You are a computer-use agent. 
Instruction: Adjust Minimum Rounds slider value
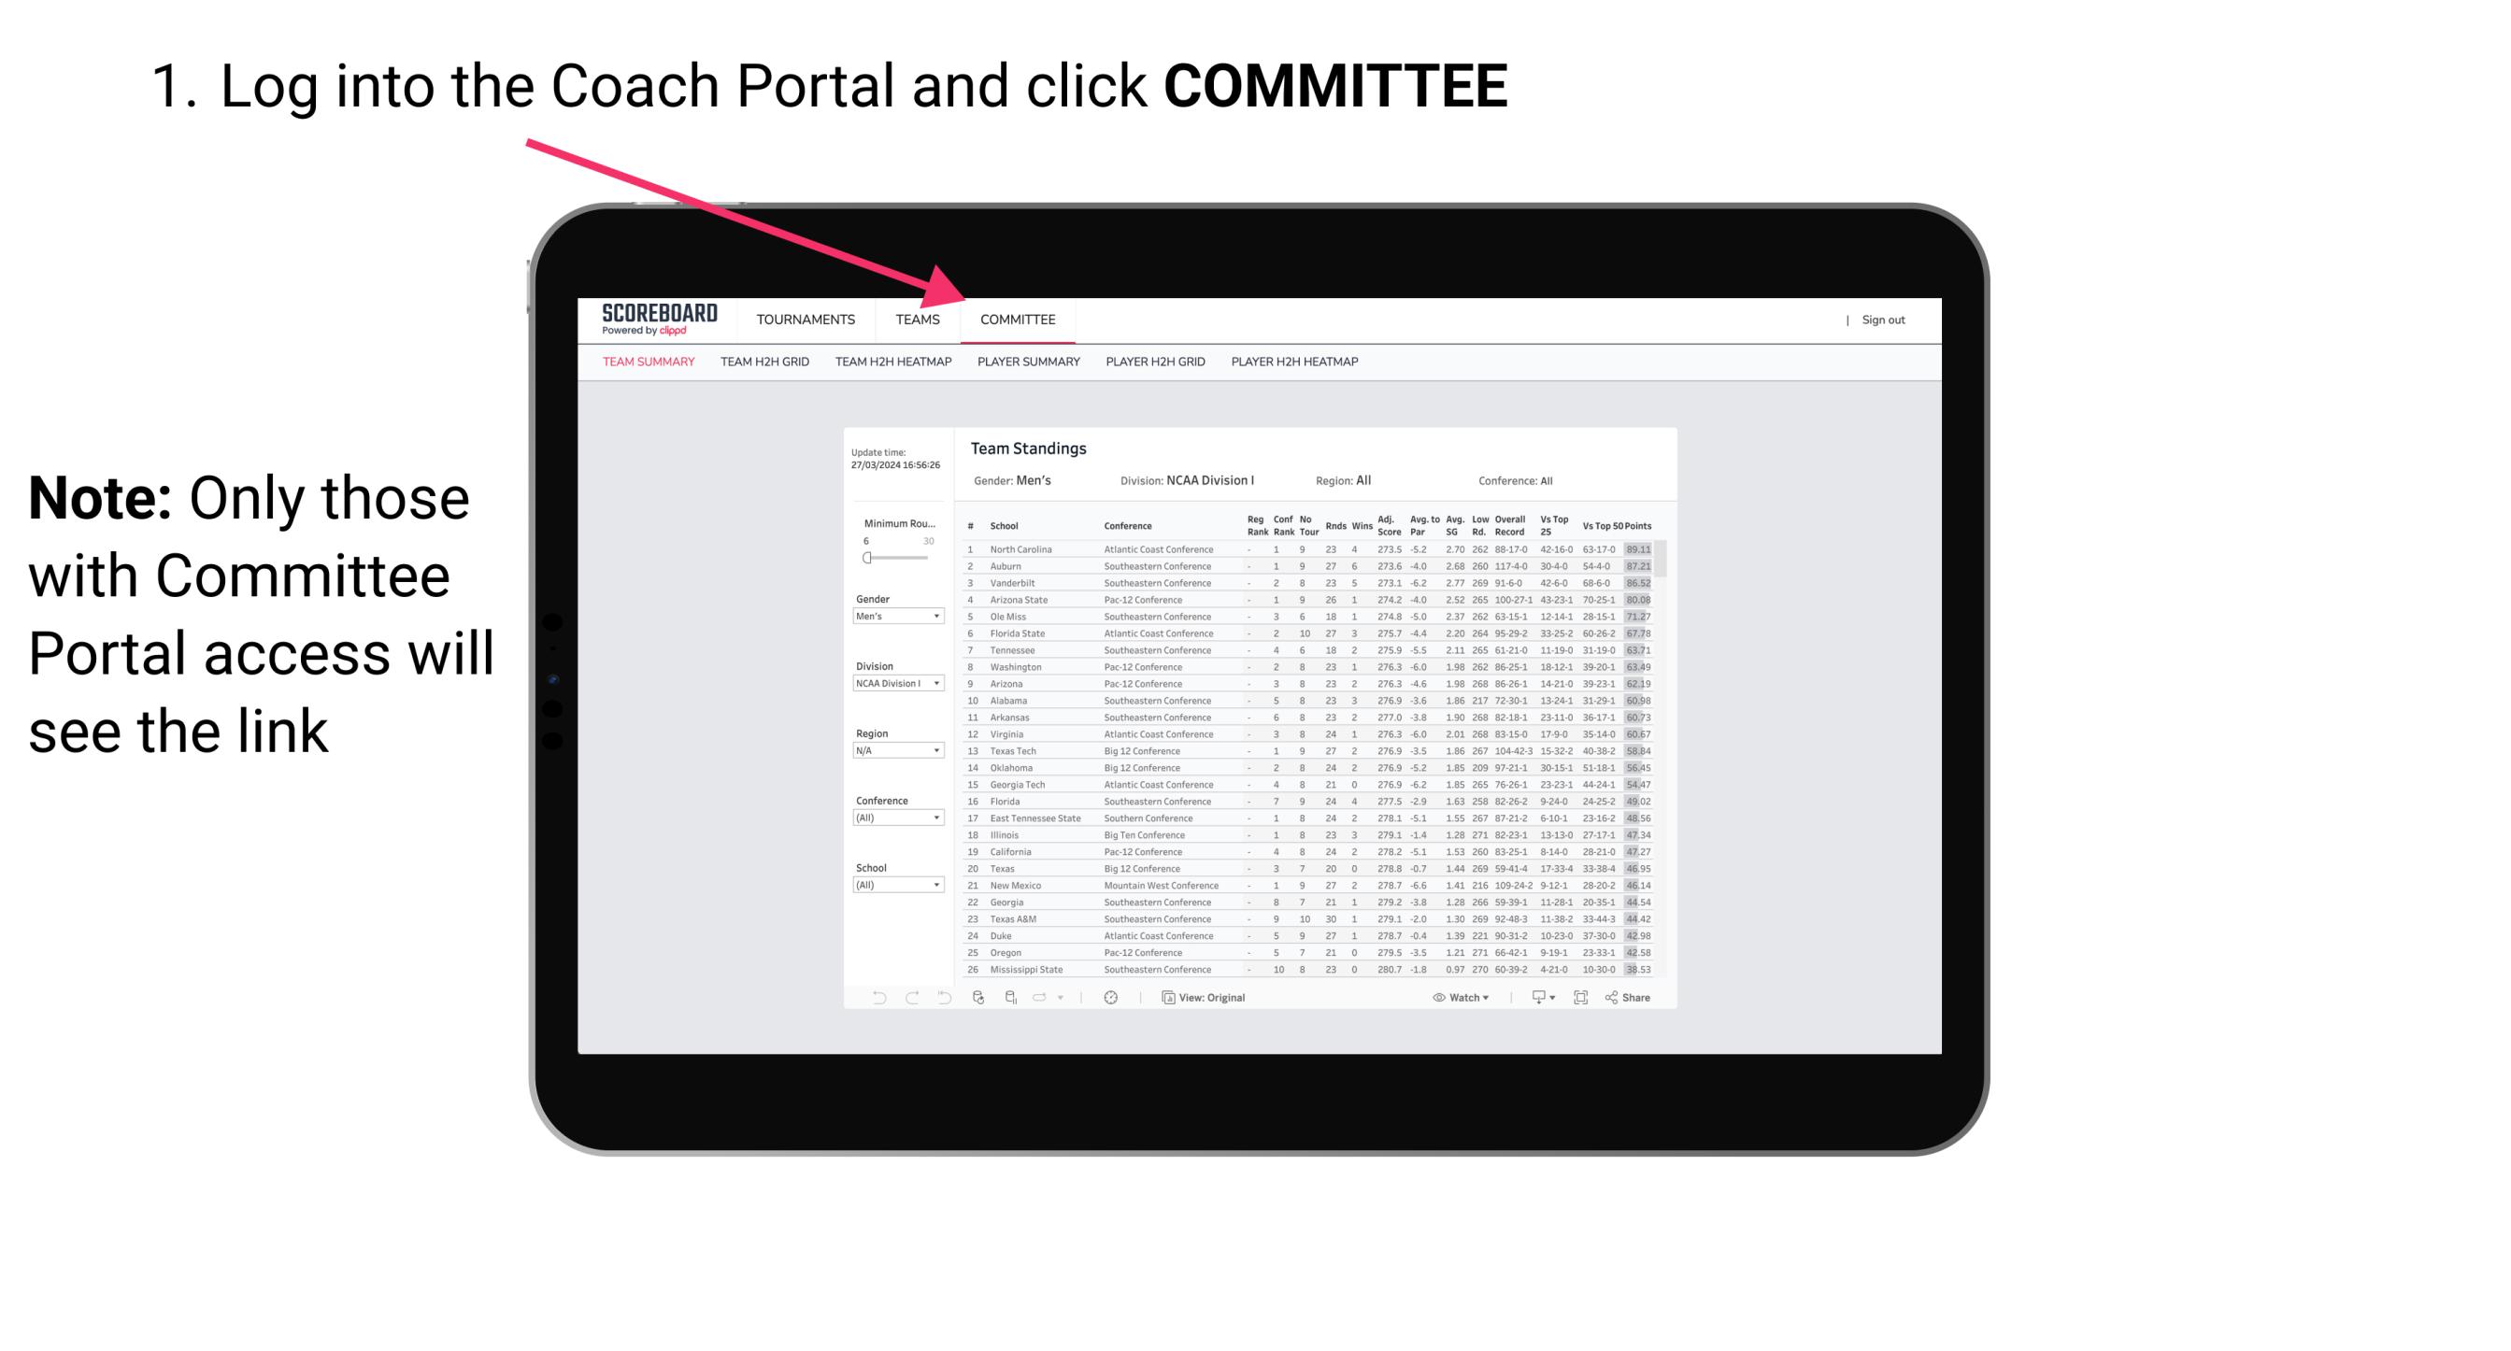click(867, 559)
